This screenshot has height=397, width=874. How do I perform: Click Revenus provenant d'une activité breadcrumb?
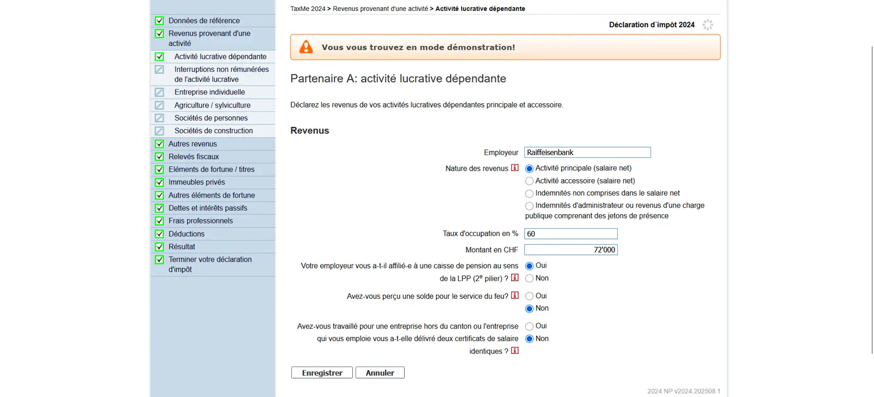pyautogui.click(x=380, y=9)
